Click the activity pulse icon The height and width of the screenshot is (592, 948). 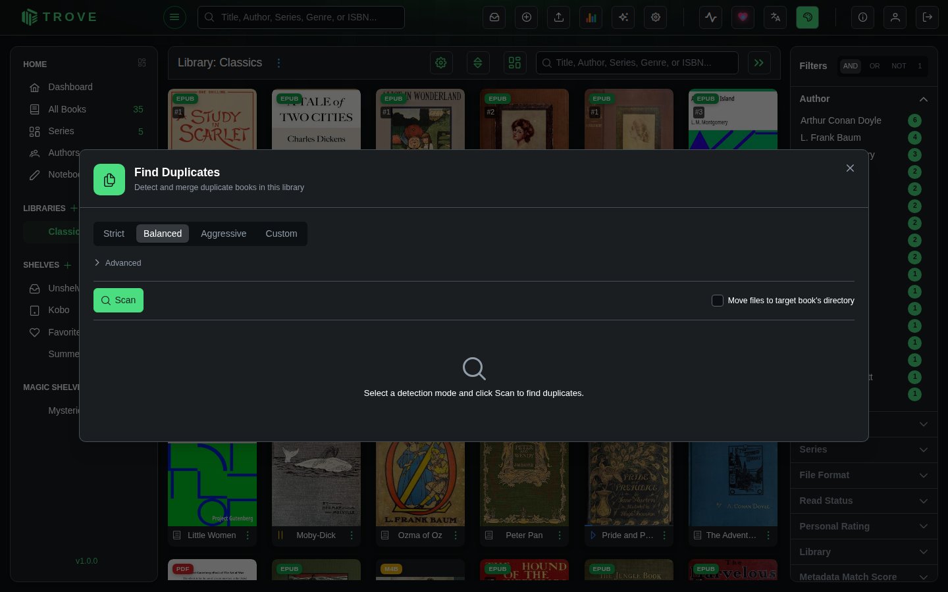pos(711,17)
